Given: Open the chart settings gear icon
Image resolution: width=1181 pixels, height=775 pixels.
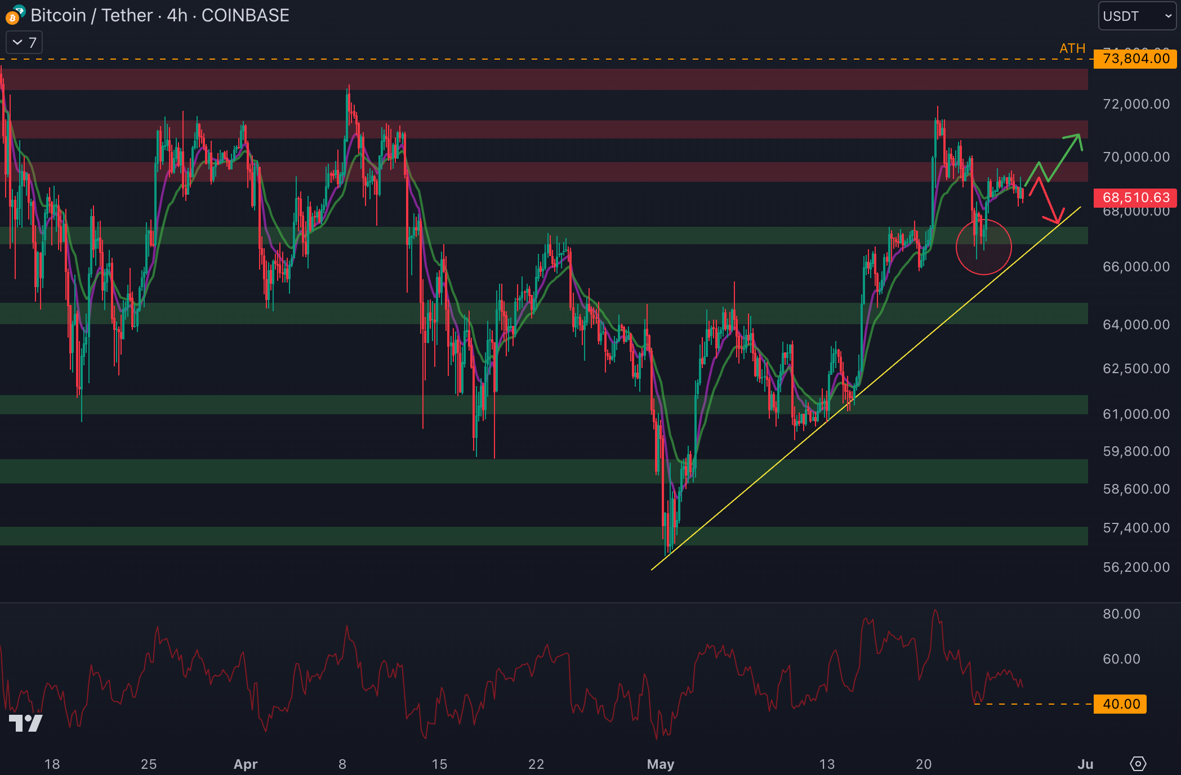Looking at the screenshot, I should (1138, 764).
